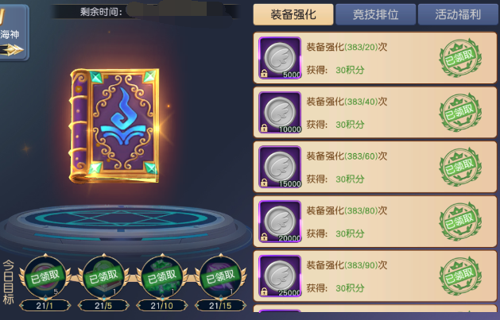Click the 已领取 stamp for 383/60 task
The image size is (500, 320).
coord(460,167)
